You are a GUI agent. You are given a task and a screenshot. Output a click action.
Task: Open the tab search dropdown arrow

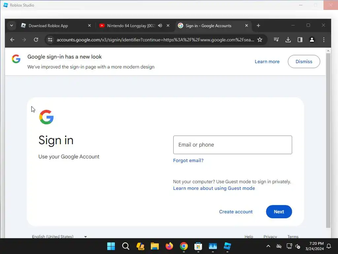12,25
